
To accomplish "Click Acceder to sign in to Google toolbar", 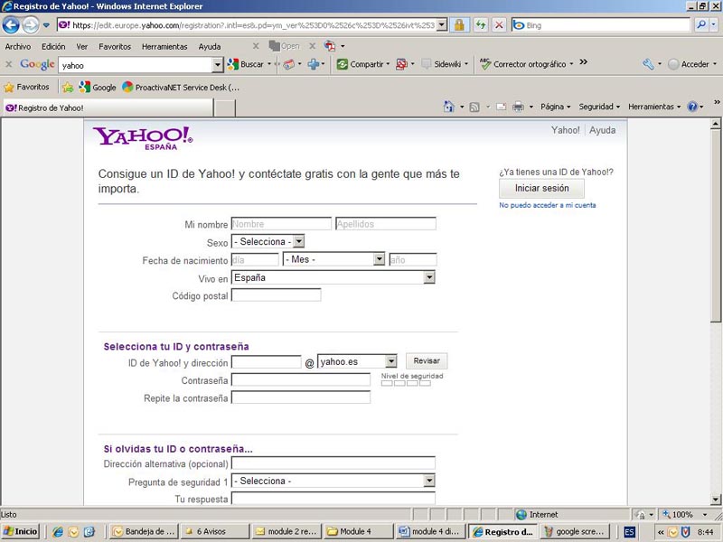I will (689, 64).
